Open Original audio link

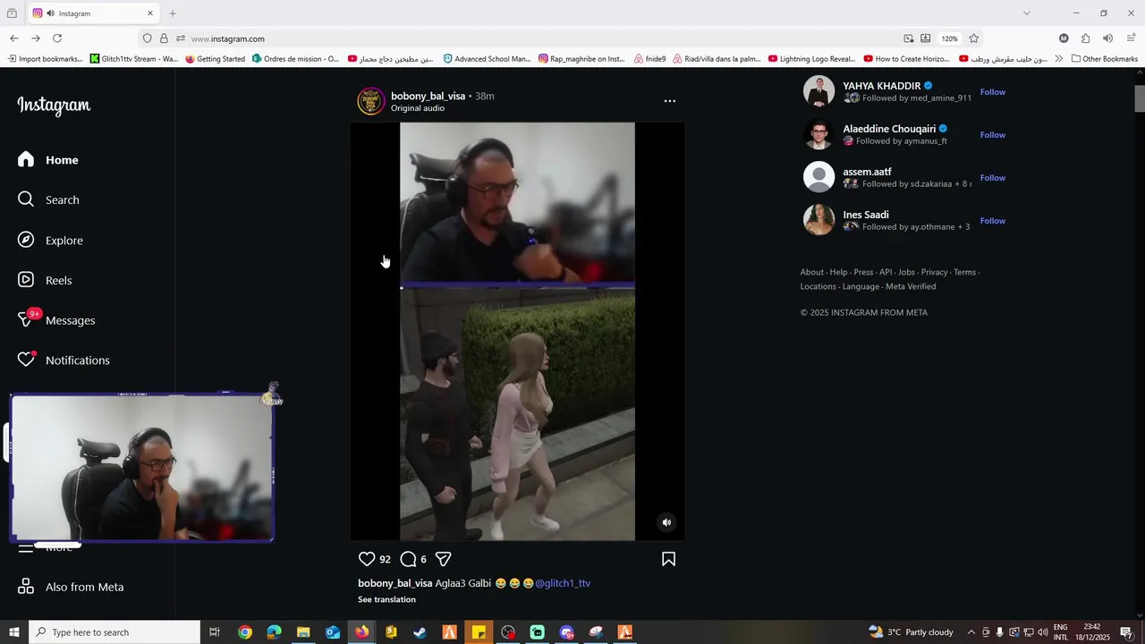pos(418,108)
